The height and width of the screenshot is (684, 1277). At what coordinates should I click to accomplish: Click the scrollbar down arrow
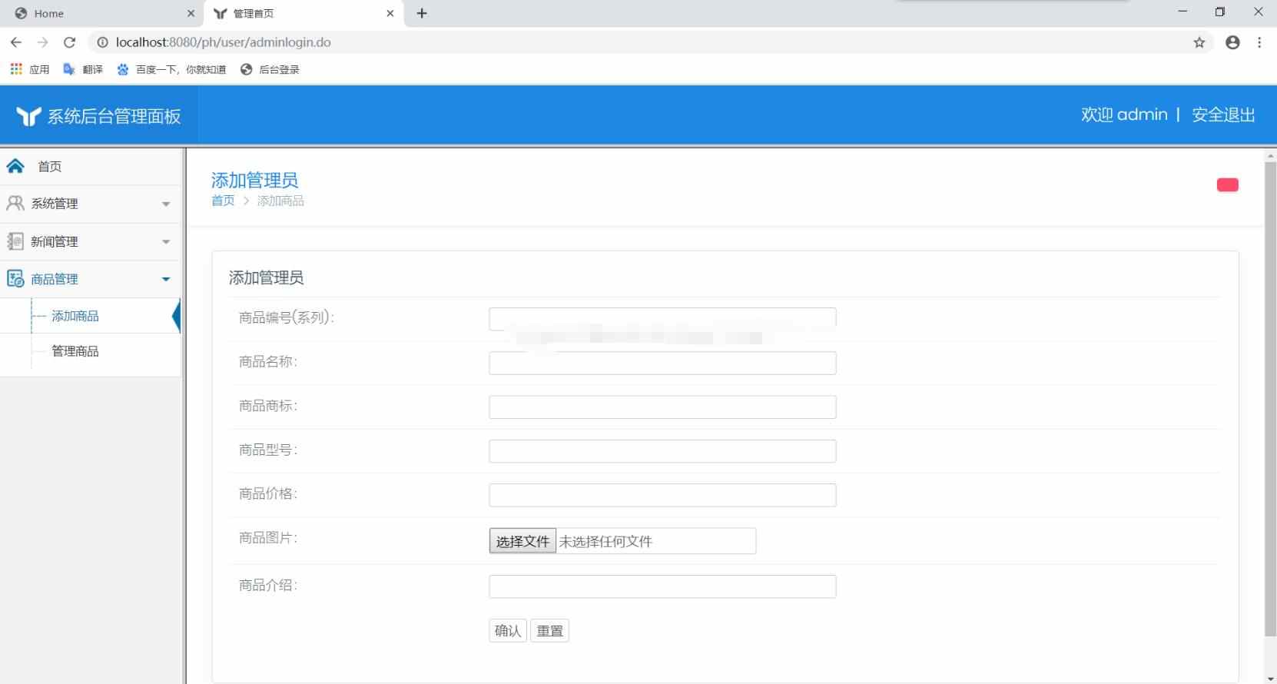point(1270,679)
